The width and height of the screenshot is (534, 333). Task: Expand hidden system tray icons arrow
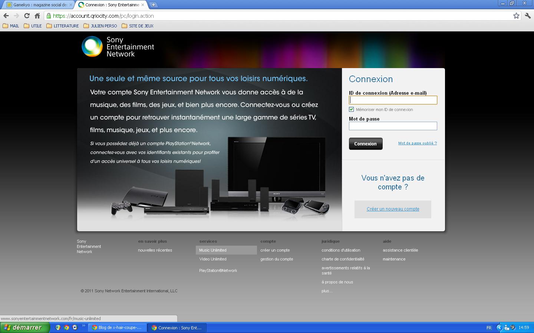(499, 327)
